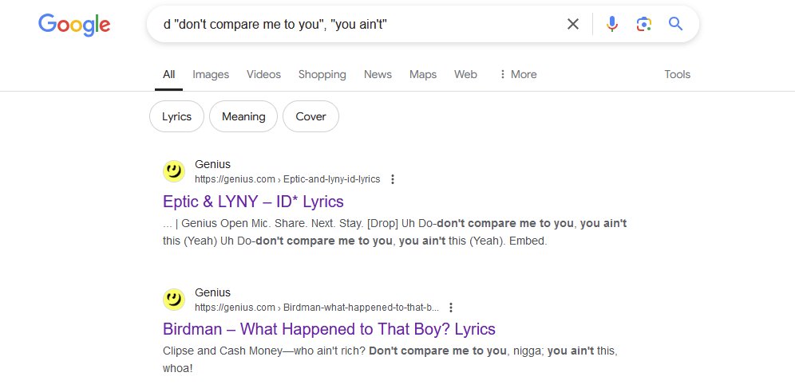
Task: Click the Birdman result snippet text
Action: point(390,359)
